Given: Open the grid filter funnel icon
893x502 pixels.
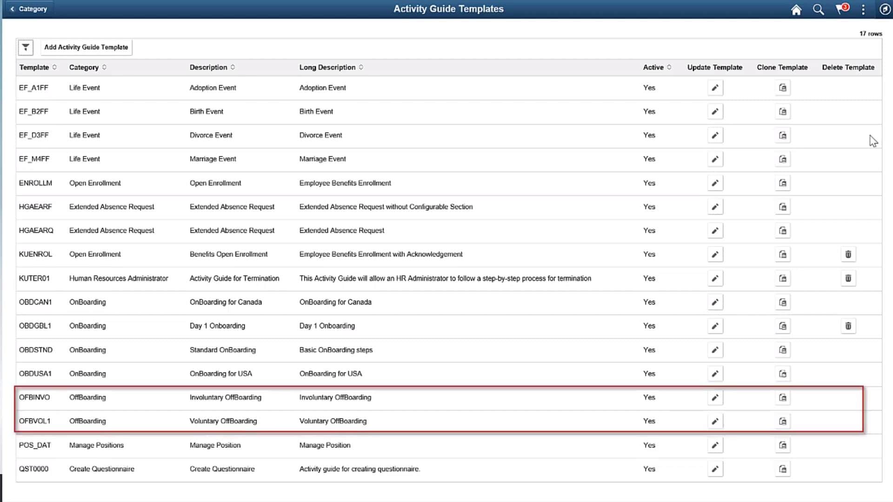Looking at the screenshot, I should [26, 47].
